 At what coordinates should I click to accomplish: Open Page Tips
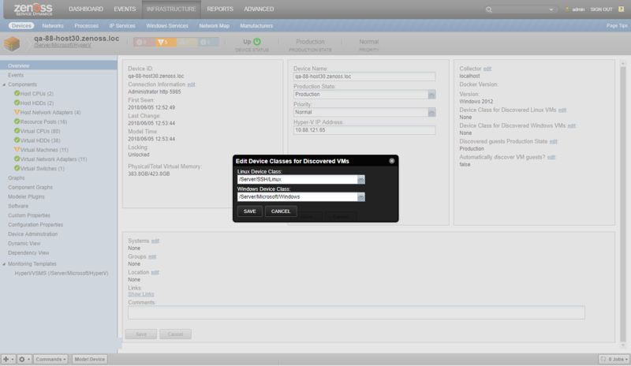tap(617, 26)
